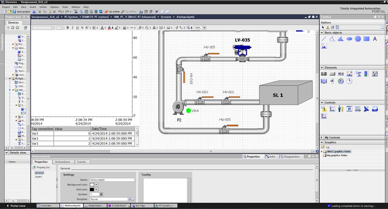Viewport: 388px width, 209px height.
Task: Select the Alarm view control
Action: point(324,108)
